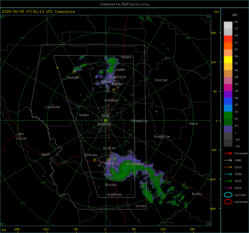Image resolution: width=249 pixels, height=233 pixels.
Task: Click the yellow diamond marker below RedDeer
Action: pos(114,90)
